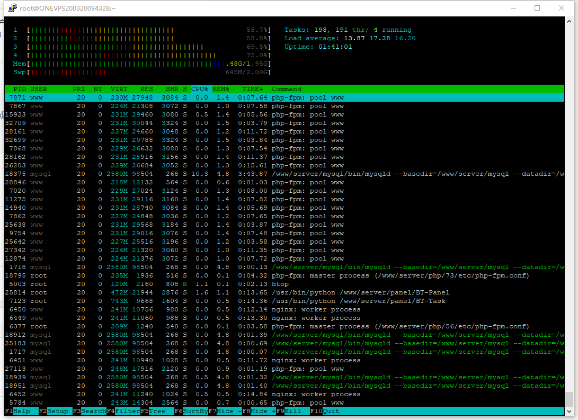
Task: Select php-fpm master process row PID 6377
Action: point(284,326)
